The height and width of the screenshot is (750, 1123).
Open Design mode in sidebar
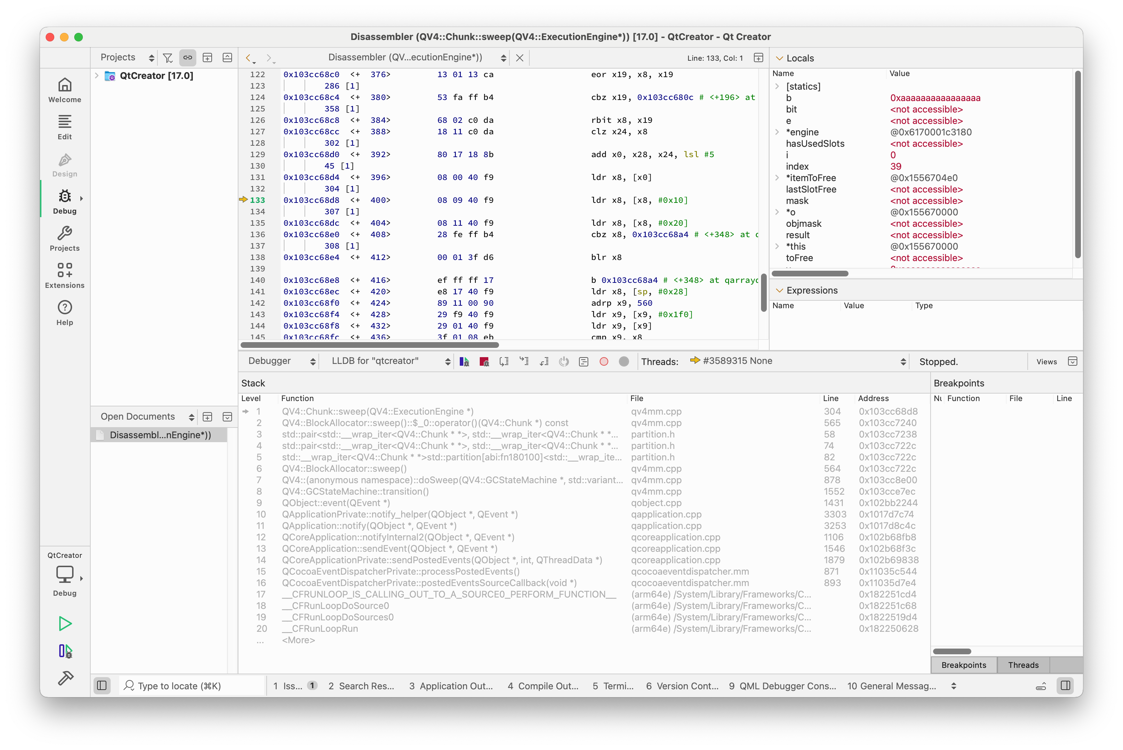(65, 165)
